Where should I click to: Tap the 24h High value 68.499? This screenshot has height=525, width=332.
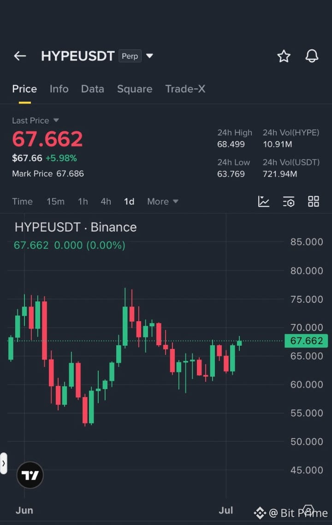[x=231, y=144]
